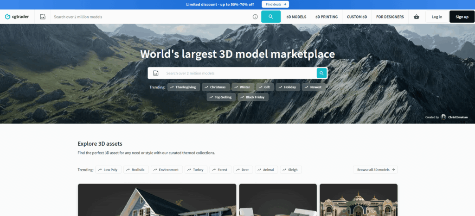Choose Deer asset tag
This screenshot has height=216, width=475.
point(243,170)
